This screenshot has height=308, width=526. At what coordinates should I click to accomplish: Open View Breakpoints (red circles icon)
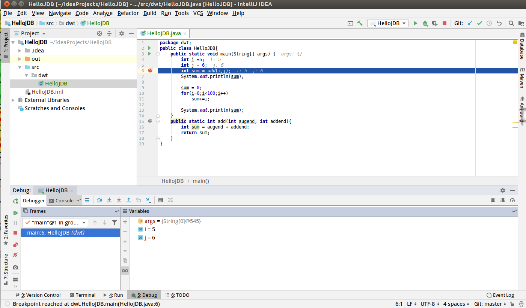point(15,245)
